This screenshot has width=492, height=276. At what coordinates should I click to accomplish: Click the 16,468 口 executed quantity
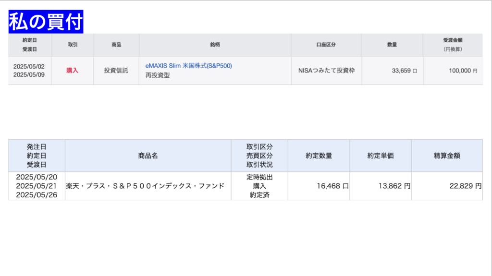click(332, 186)
